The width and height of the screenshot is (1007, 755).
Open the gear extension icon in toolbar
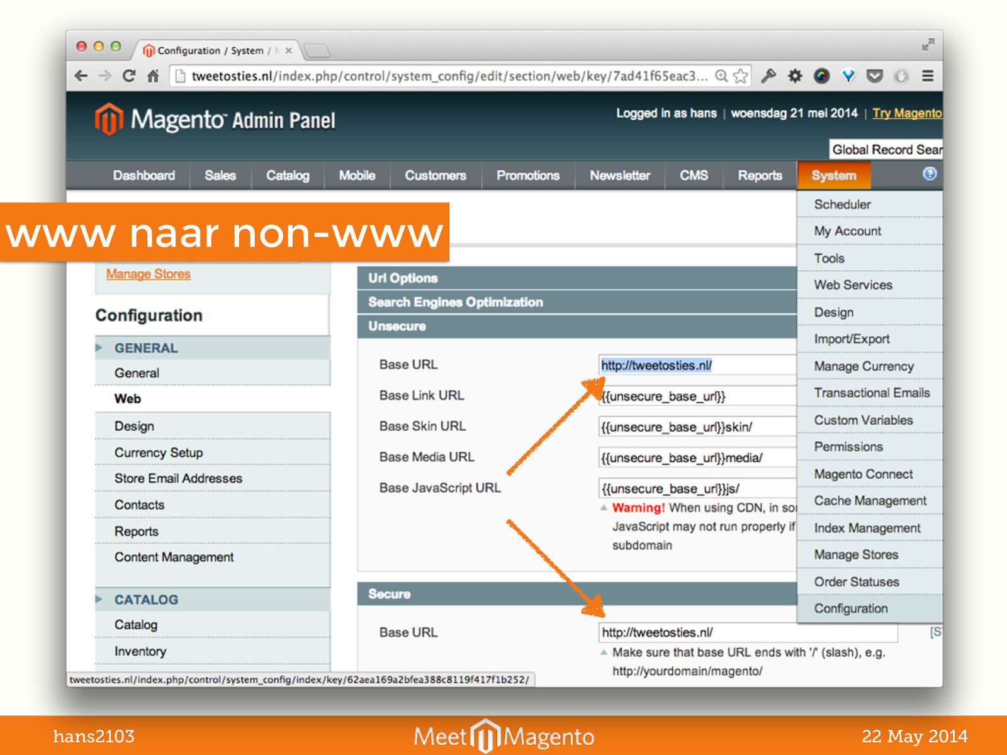[796, 76]
